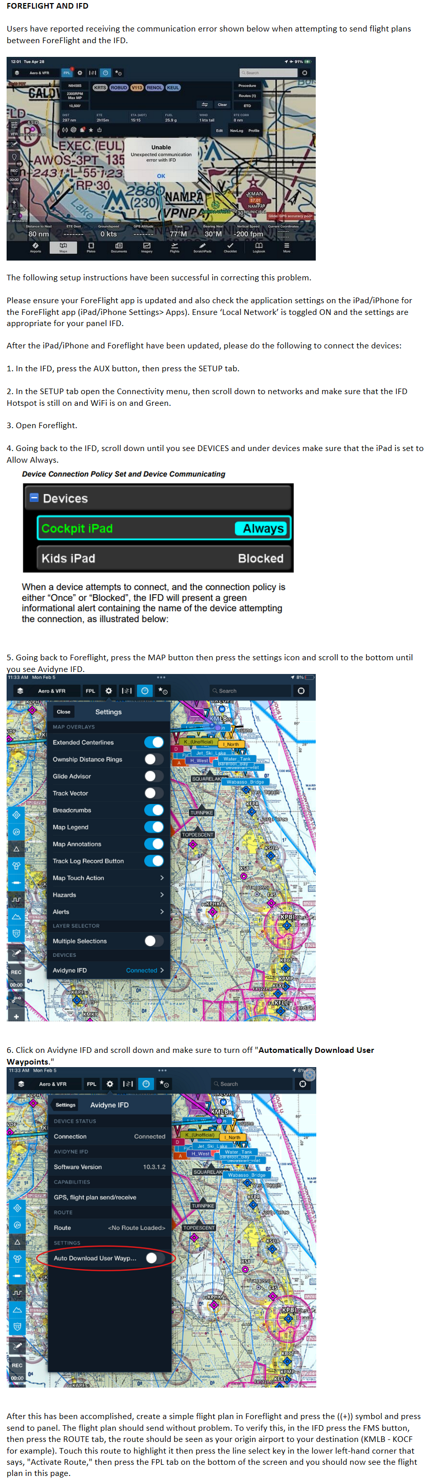Click the FPL button with red badge

pos(67,73)
